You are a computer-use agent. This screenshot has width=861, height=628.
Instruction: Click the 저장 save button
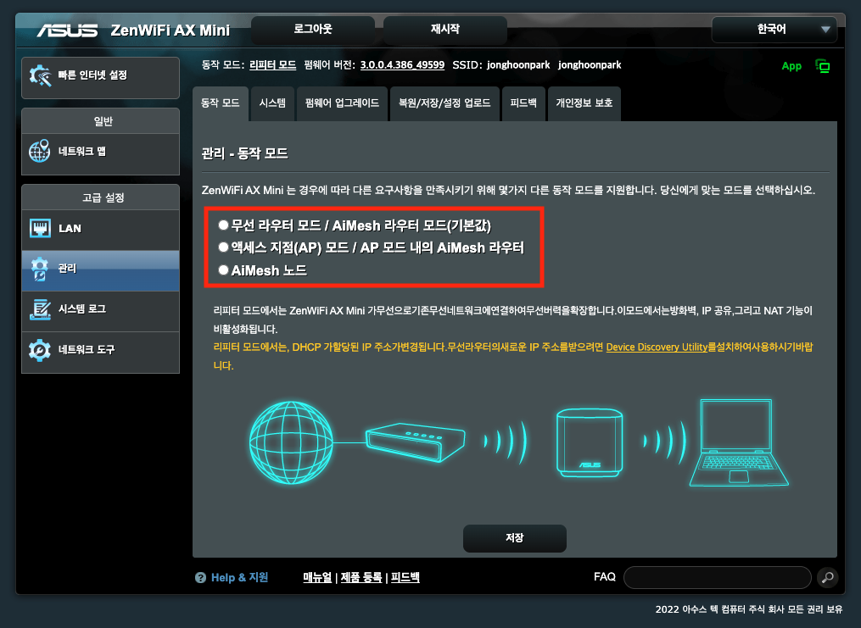(515, 538)
